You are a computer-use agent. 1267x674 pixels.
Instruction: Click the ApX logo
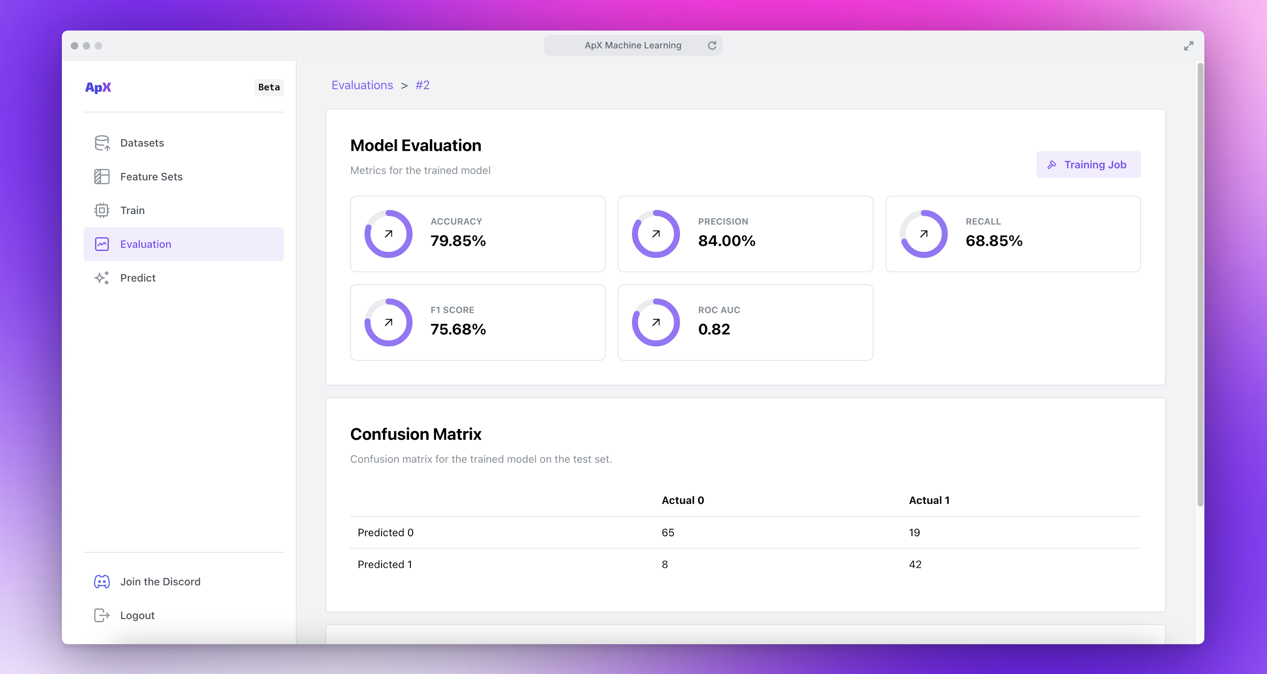tap(98, 88)
